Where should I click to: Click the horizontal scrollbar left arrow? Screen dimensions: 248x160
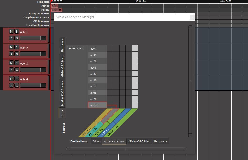68,149
